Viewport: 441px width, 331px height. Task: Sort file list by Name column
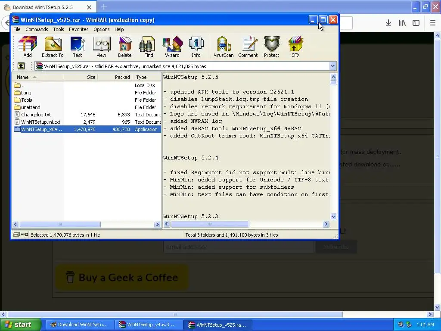coord(38,77)
